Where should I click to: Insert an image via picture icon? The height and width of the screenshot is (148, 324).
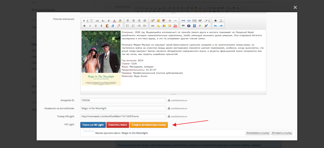point(164,26)
